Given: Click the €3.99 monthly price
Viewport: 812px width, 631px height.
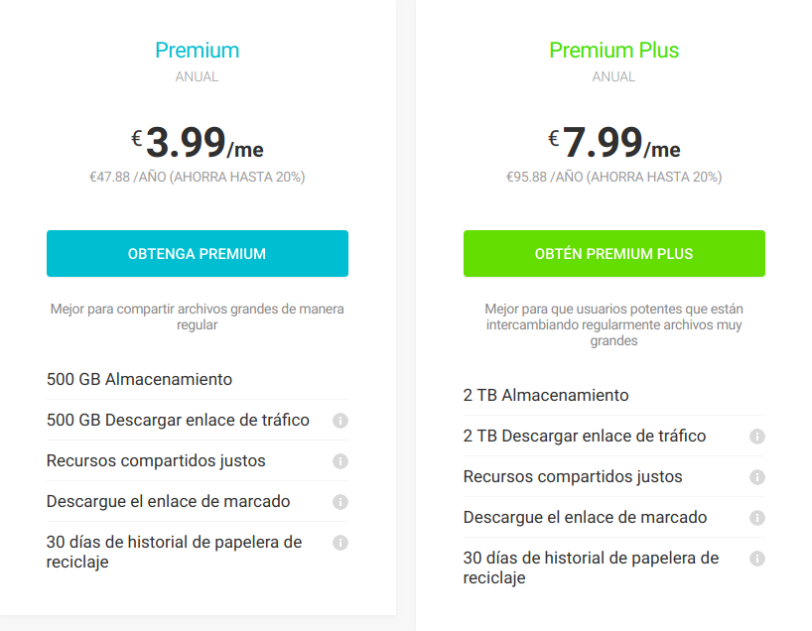Looking at the screenshot, I should [198, 142].
